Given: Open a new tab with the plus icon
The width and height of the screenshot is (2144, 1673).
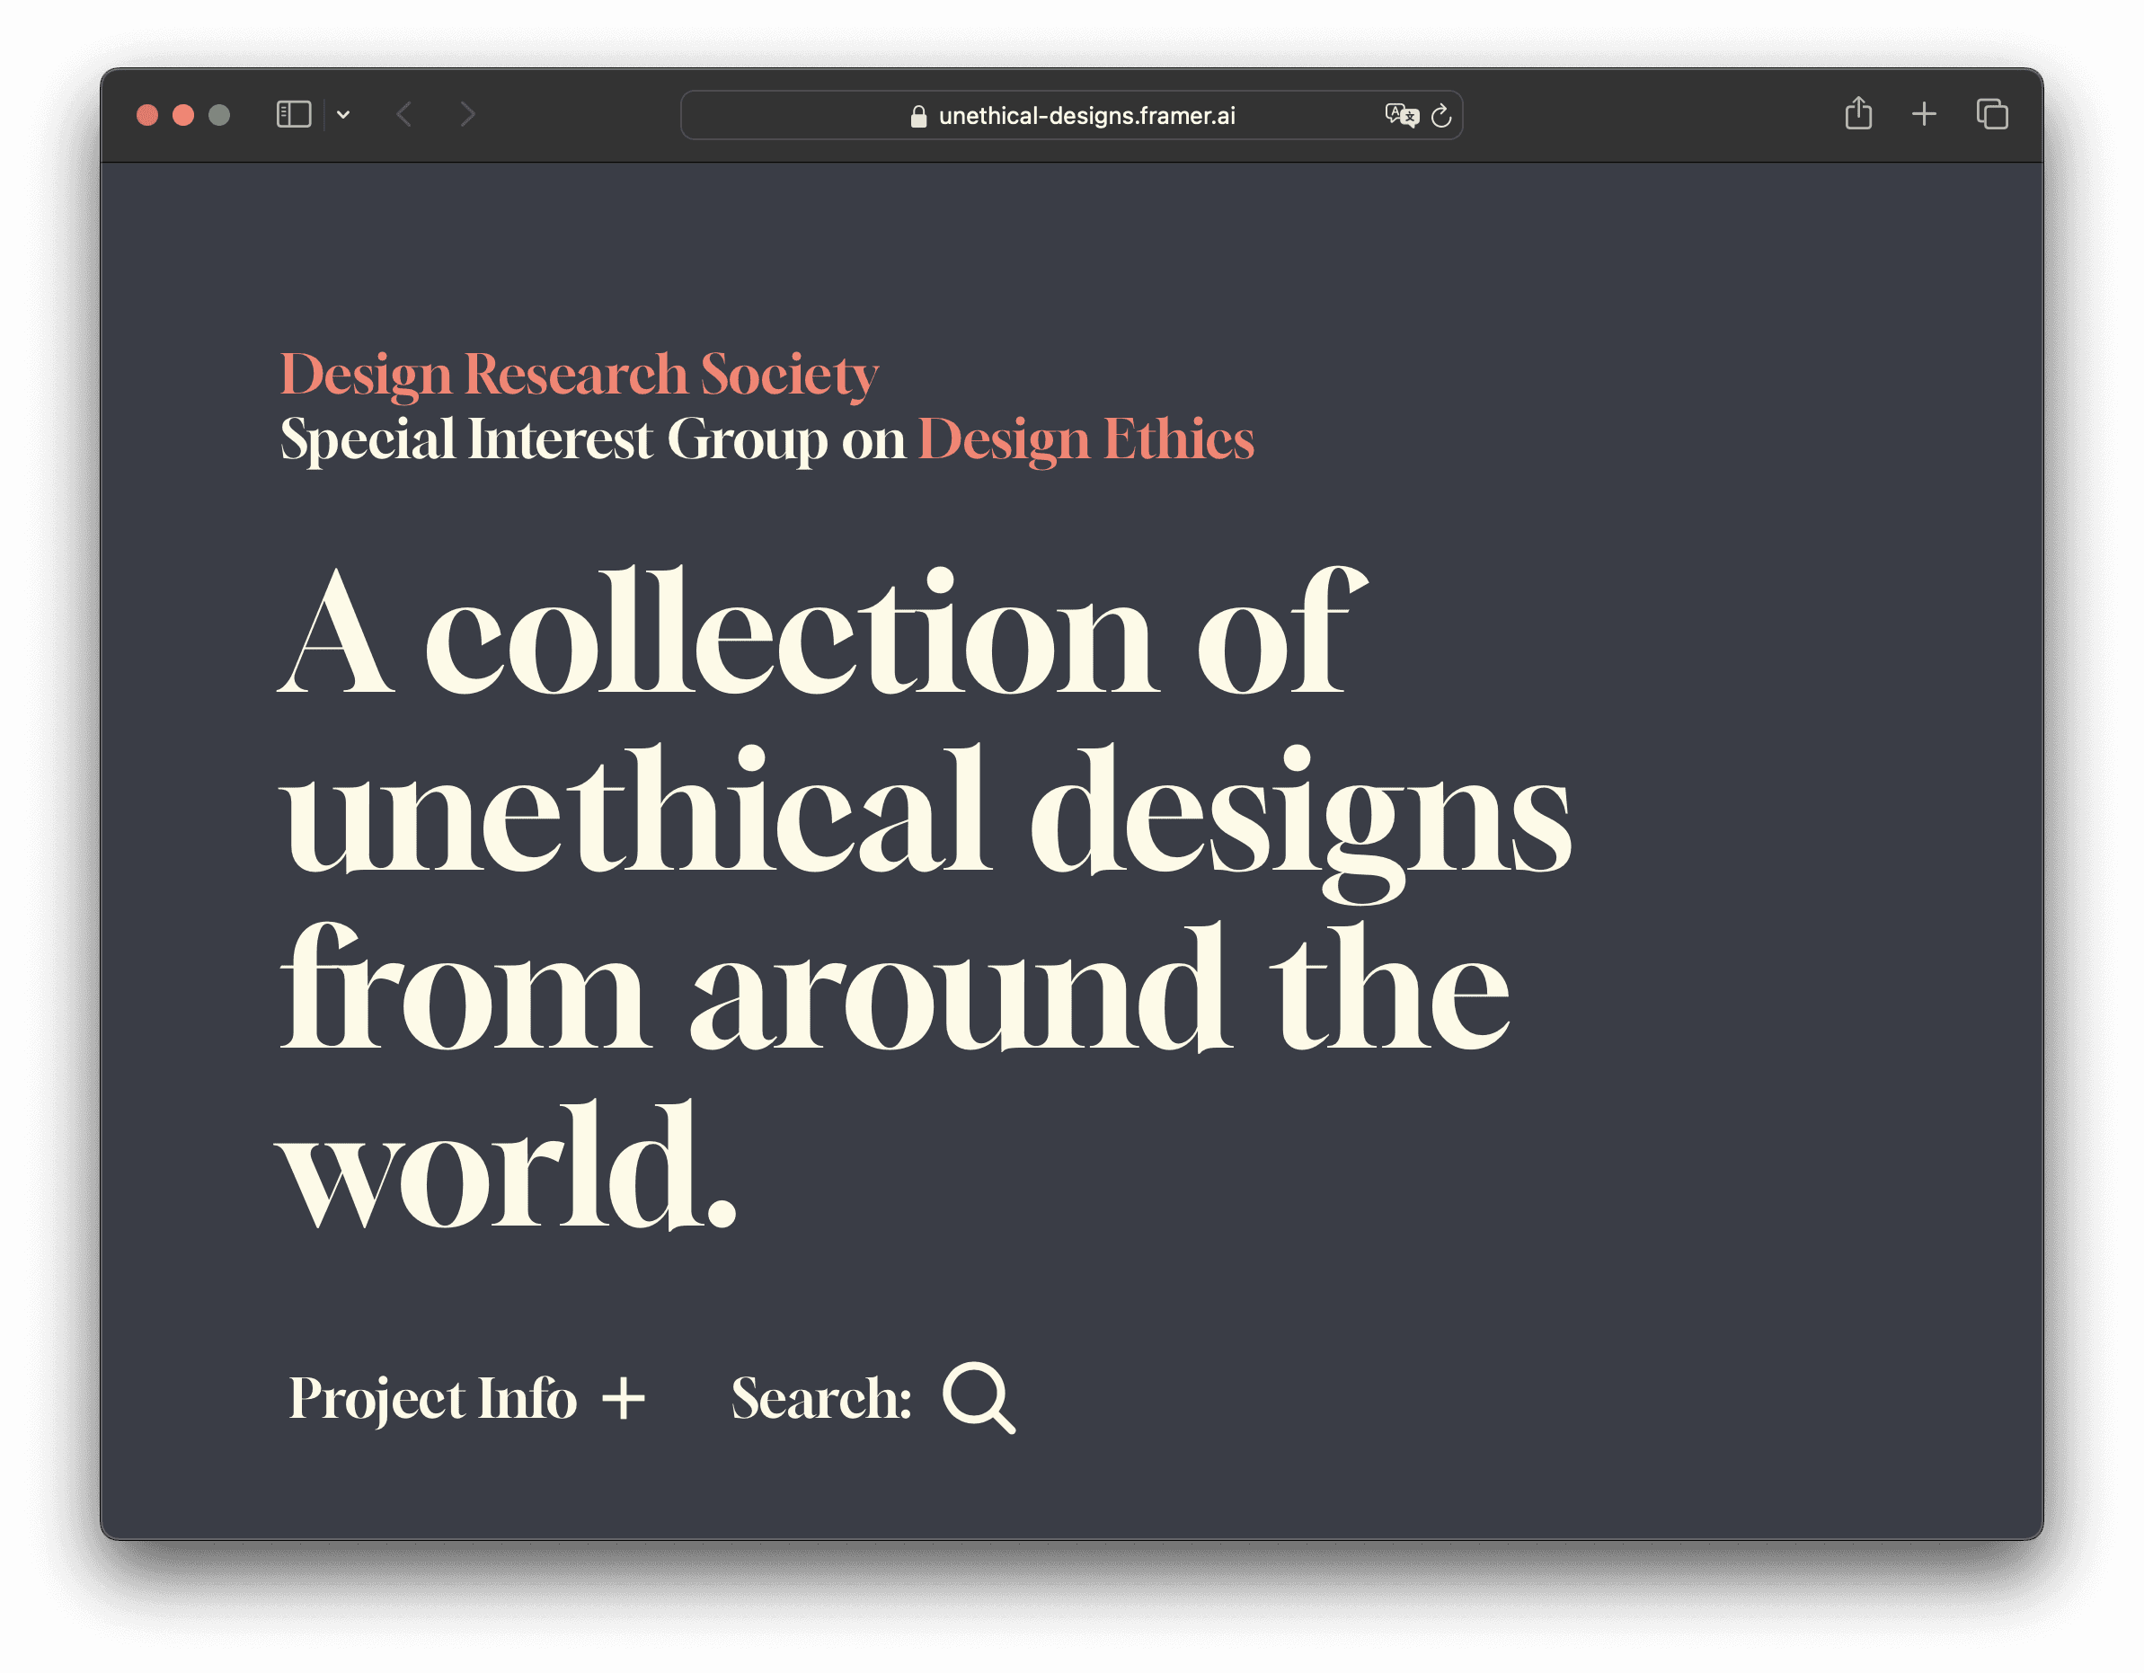Looking at the screenshot, I should point(1925,114).
